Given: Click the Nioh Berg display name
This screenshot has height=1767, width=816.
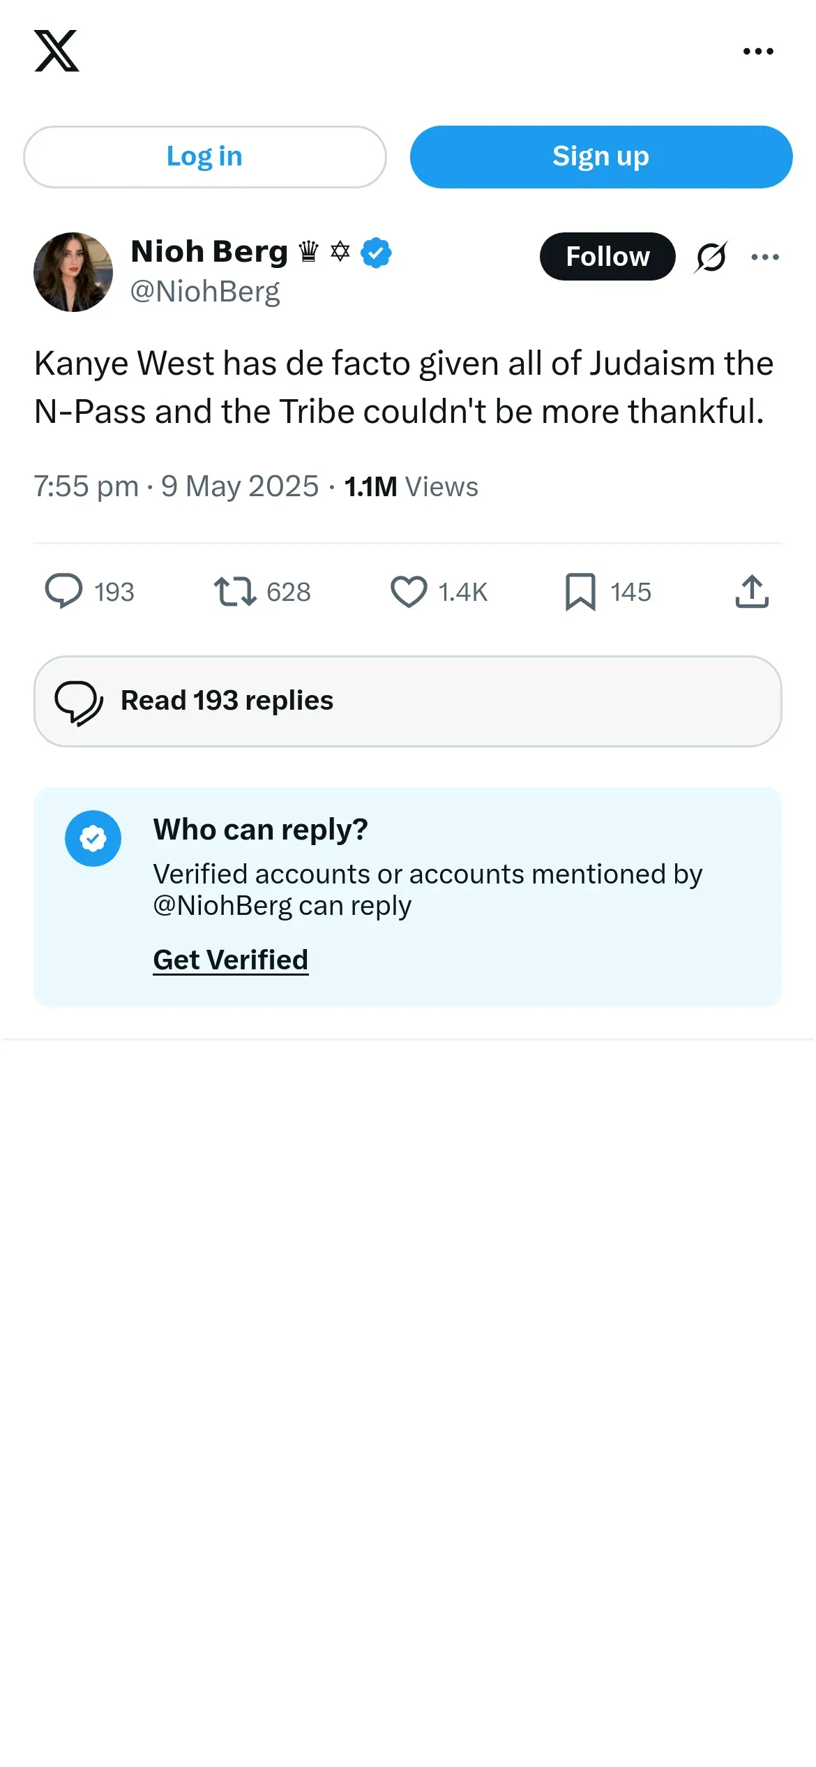Looking at the screenshot, I should click(x=209, y=252).
